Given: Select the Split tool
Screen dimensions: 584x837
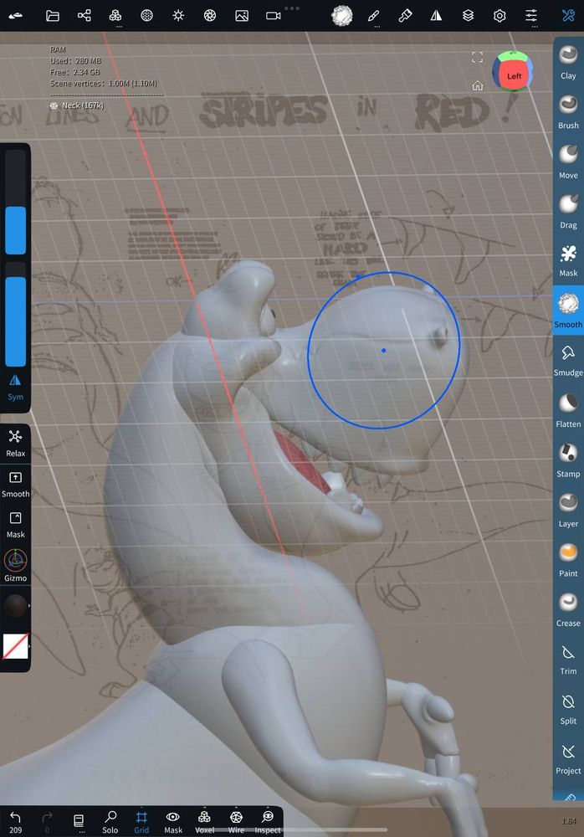Looking at the screenshot, I should coord(568,709).
